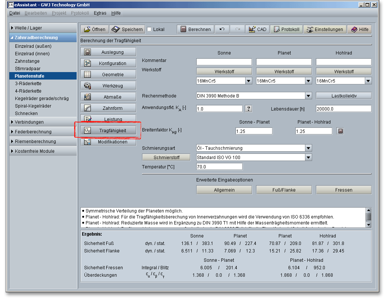This screenshot has height=298, width=385.
Task: Toggle the Lokal checkbox
Action: (x=150, y=30)
